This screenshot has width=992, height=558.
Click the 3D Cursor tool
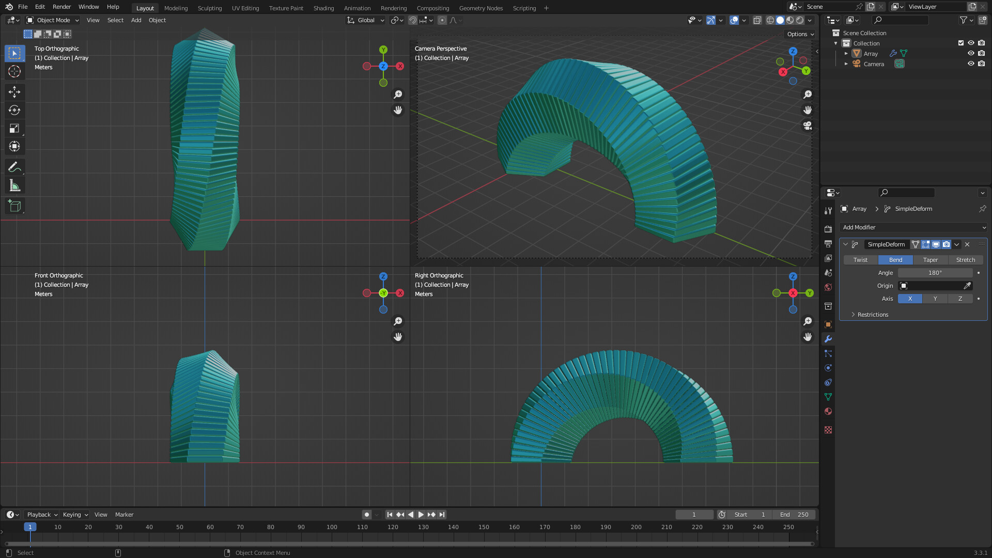[14, 71]
